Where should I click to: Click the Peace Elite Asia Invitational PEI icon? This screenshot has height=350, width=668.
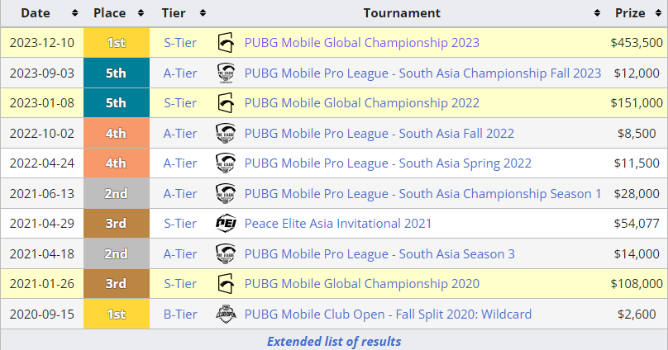[225, 224]
